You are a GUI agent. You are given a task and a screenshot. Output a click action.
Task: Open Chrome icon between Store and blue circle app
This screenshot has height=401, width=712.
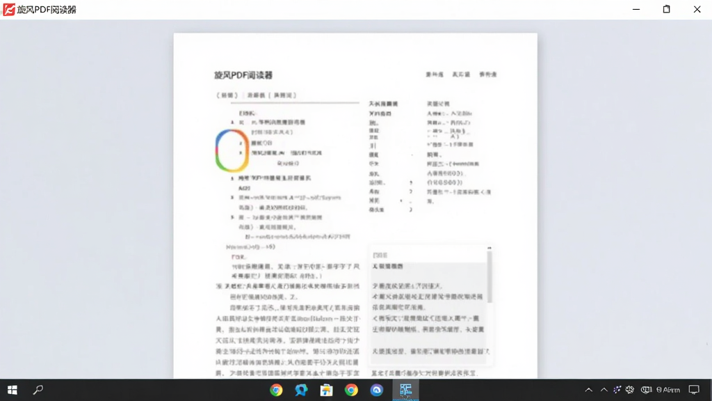pos(351,390)
